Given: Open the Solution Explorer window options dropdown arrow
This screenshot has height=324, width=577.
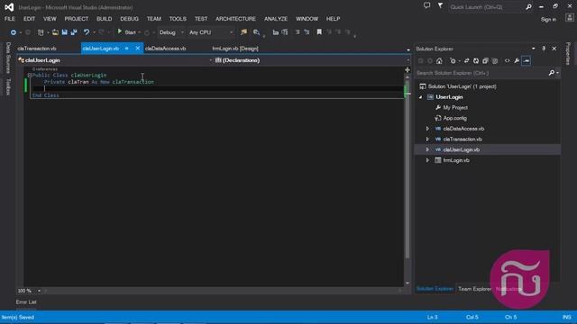Looking at the screenshot, I should click(x=533, y=49).
